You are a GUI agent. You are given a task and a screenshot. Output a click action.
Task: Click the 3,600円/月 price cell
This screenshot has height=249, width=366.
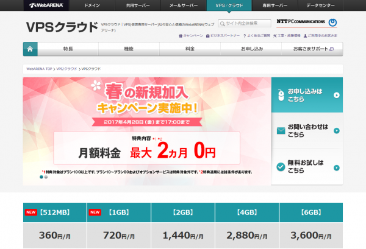click(311, 236)
